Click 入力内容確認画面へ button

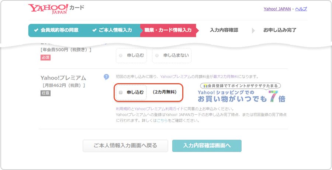(x=207, y=146)
